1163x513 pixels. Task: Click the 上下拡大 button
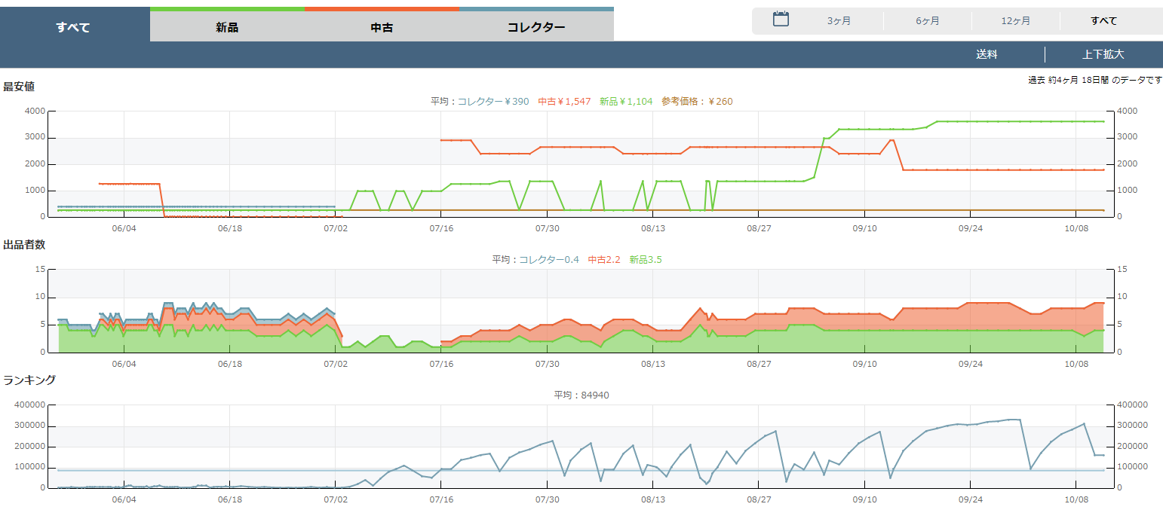pyautogui.click(x=1103, y=54)
